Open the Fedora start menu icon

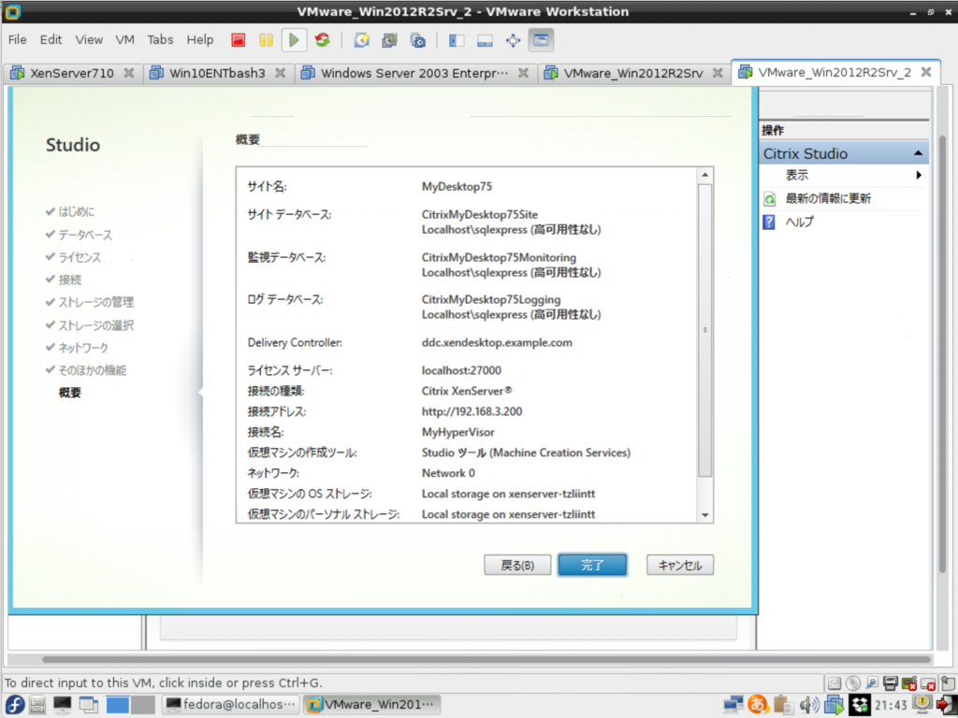(14, 705)
